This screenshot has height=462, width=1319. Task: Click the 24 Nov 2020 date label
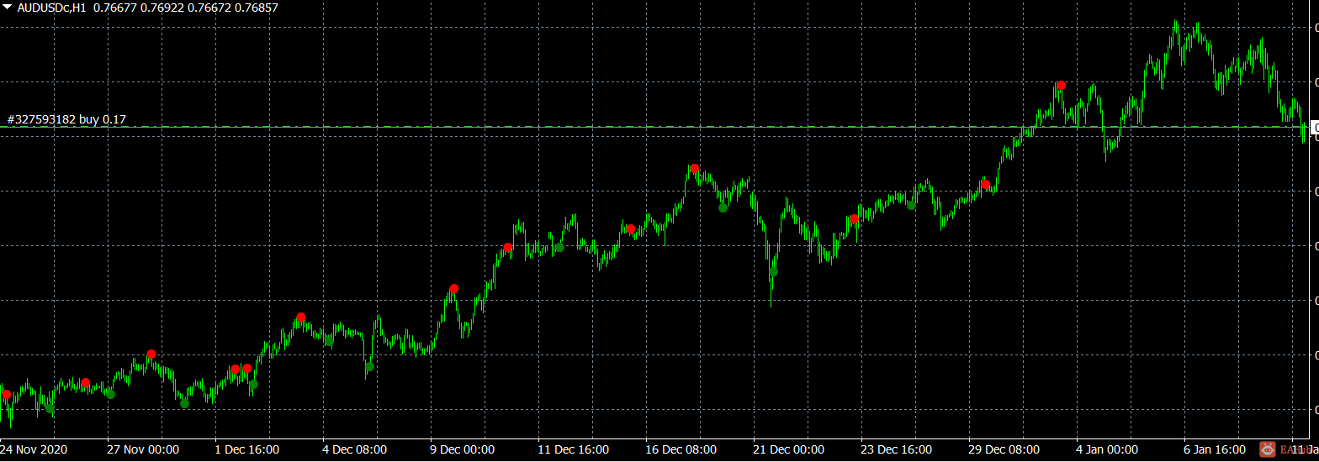[x=34, y=449]
